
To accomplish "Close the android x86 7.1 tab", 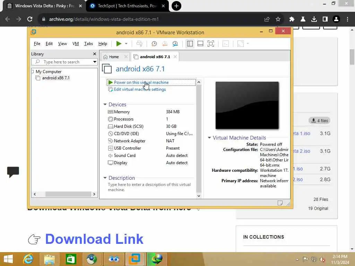I will [175, 57].
